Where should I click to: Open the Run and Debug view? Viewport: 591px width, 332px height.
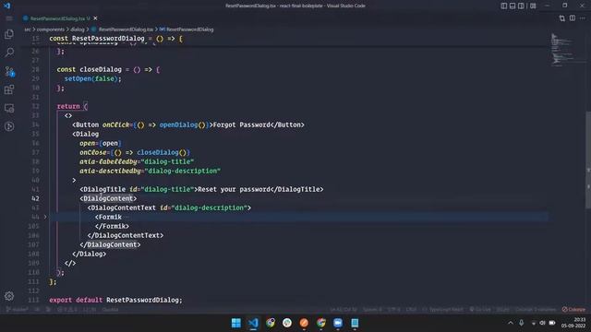click(x=9, y=126)
